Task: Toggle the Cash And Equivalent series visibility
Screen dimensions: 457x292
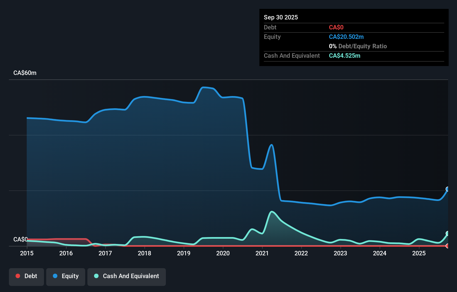Action: click(127, 276)
